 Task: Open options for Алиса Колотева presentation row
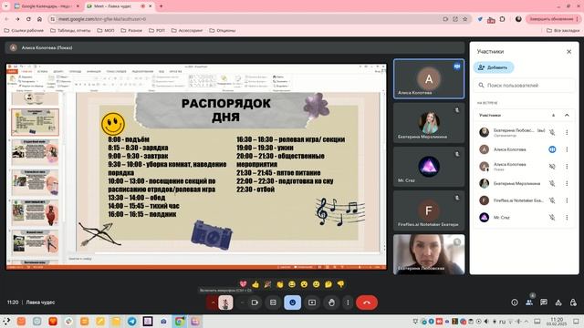point(567,166)
